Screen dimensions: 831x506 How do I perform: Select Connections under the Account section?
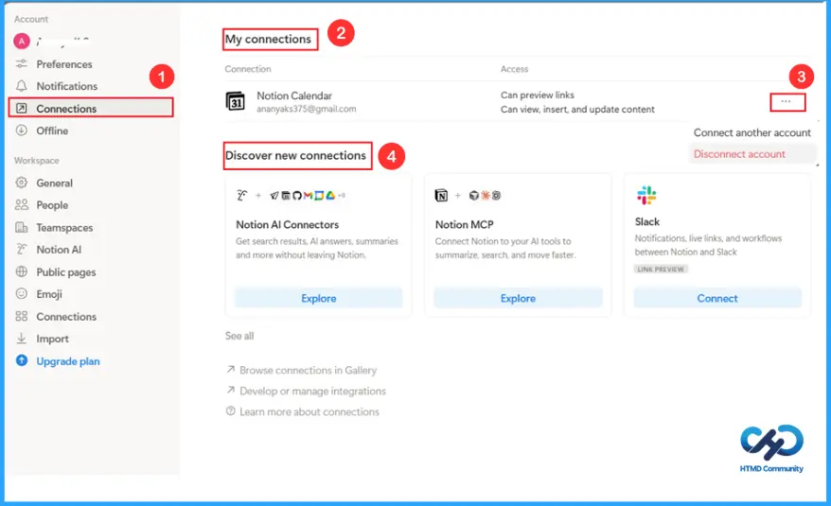[91, 108]
